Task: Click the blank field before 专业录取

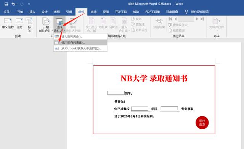Action: tap(169, 108)
